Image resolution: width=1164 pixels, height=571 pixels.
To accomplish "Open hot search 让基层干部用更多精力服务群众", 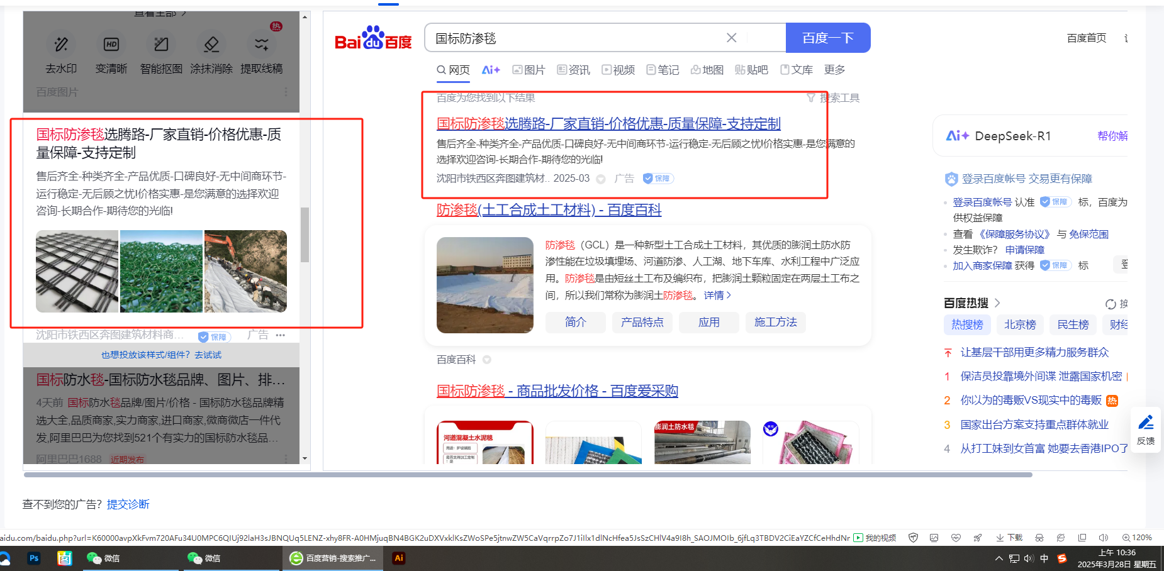I will tap(1034, 352).
